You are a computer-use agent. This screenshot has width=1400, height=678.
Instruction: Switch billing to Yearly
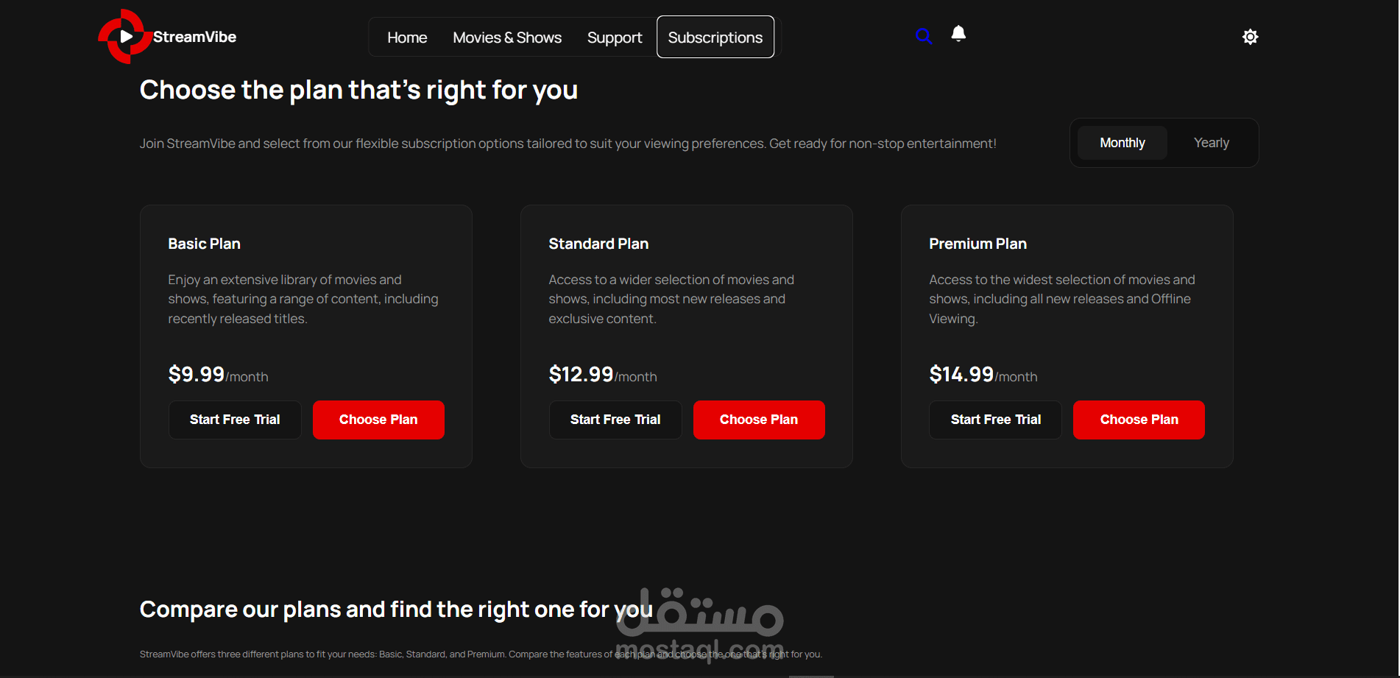[1212, 143]
